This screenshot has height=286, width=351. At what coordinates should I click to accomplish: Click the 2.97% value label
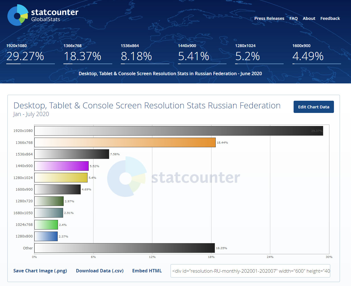click(x=69, y=201)
